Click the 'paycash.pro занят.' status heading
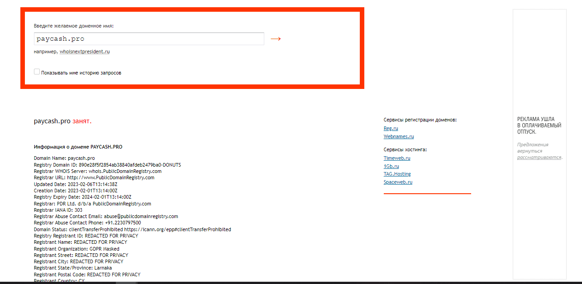 click(62, 121)
